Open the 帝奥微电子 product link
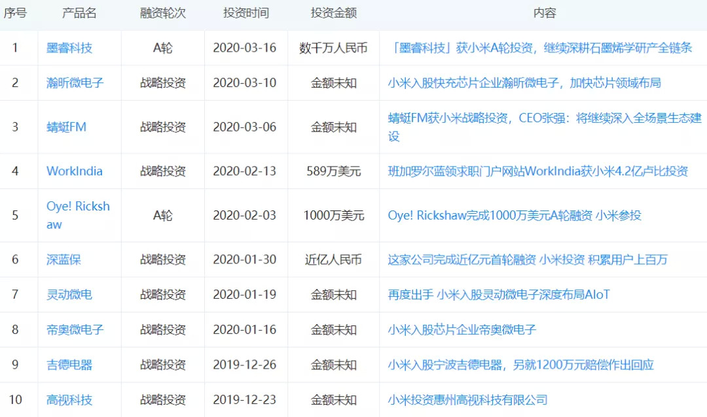The image size is (707, 417). tap(75, 329)
